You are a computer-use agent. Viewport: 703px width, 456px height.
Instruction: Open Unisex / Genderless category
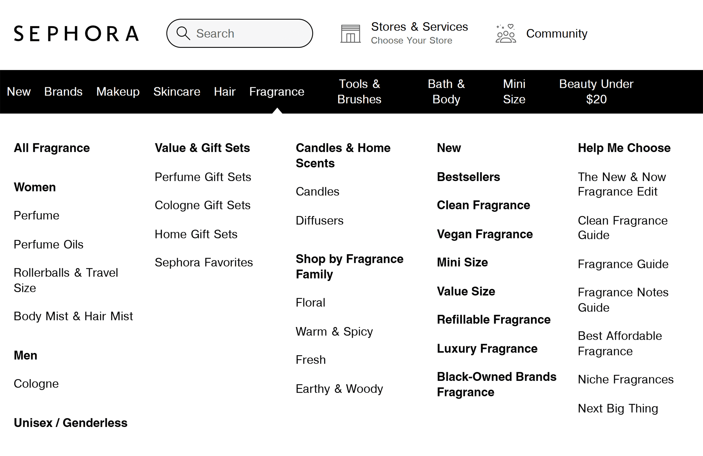point(71,423)
